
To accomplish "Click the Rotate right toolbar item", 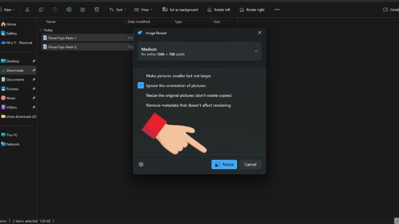I will point(252,9).
